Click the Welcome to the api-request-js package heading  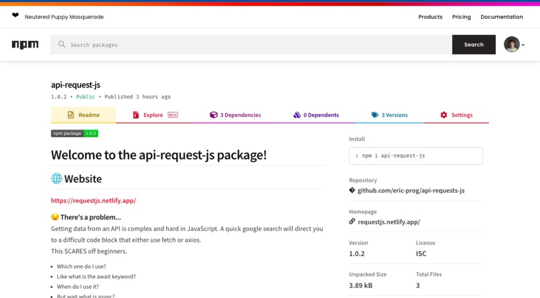tap(159, 155)
